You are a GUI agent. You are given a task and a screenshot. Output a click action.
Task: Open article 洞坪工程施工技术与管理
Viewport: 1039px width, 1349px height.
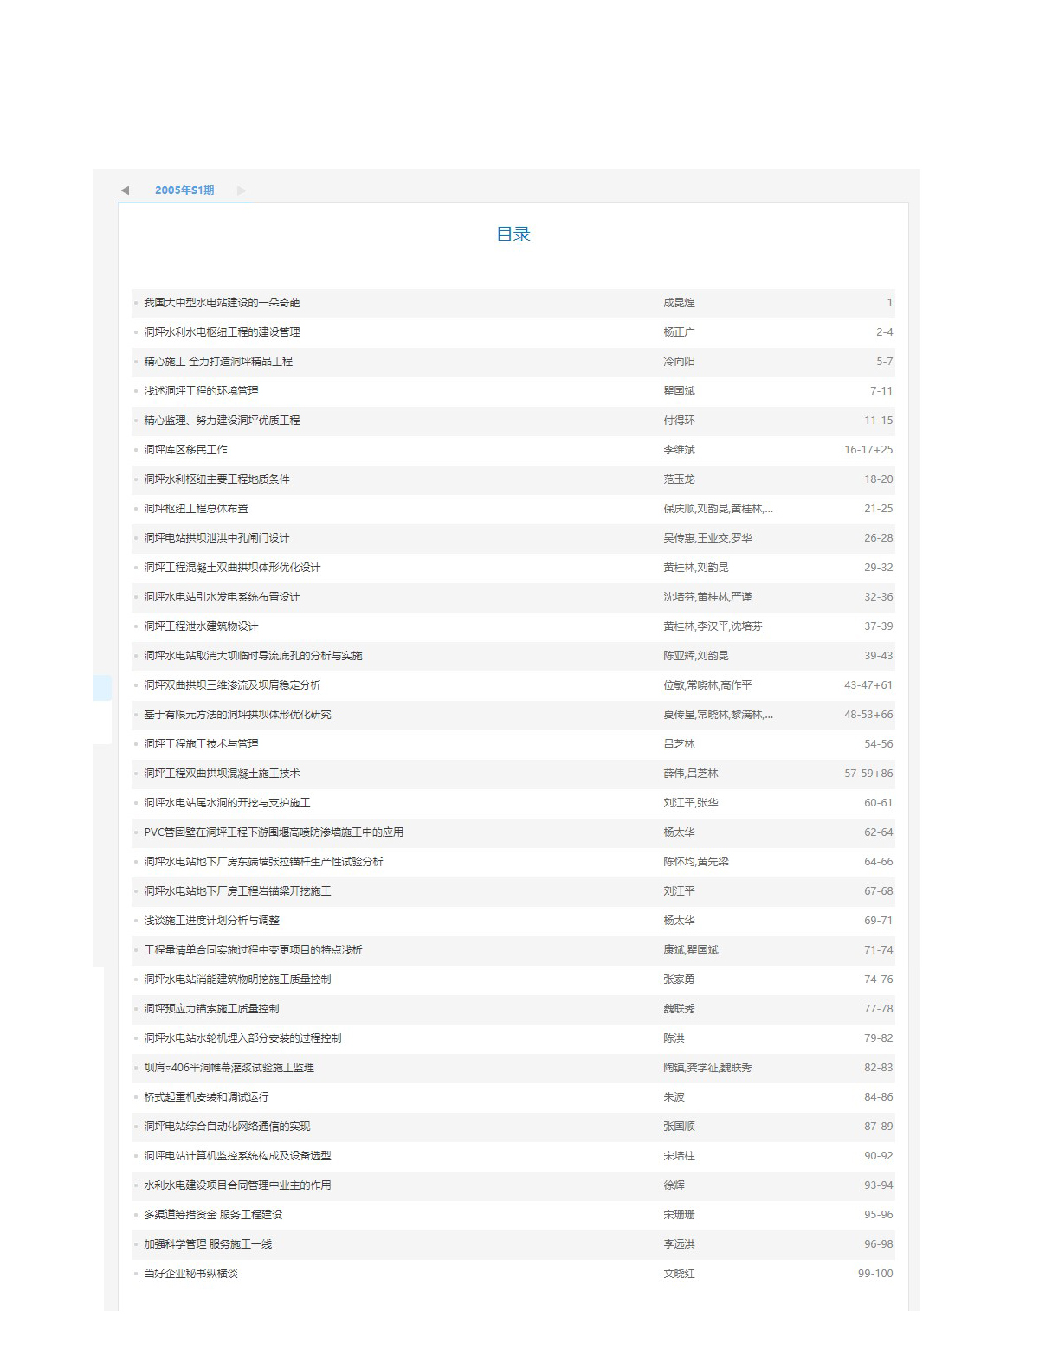[201, 744]
